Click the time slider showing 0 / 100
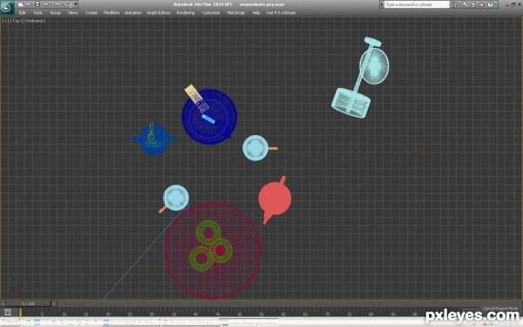Viewport: 523px width, 327px height. (29, 303)
